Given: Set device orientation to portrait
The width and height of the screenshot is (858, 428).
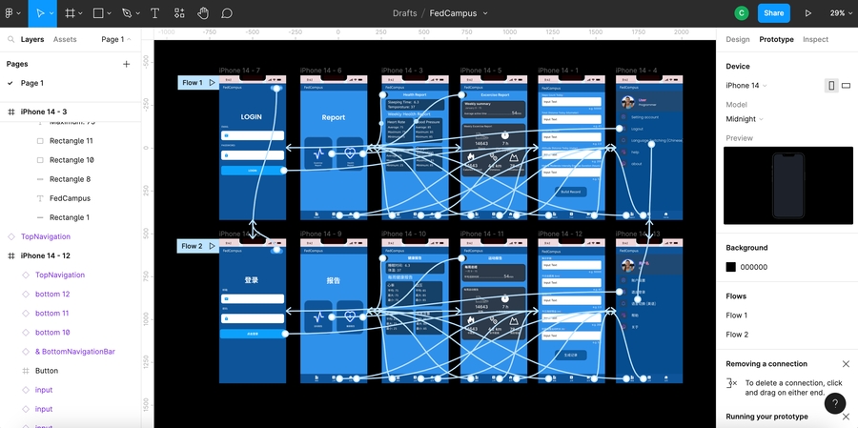Looking at the screenshot, I should tap(830, 86).
